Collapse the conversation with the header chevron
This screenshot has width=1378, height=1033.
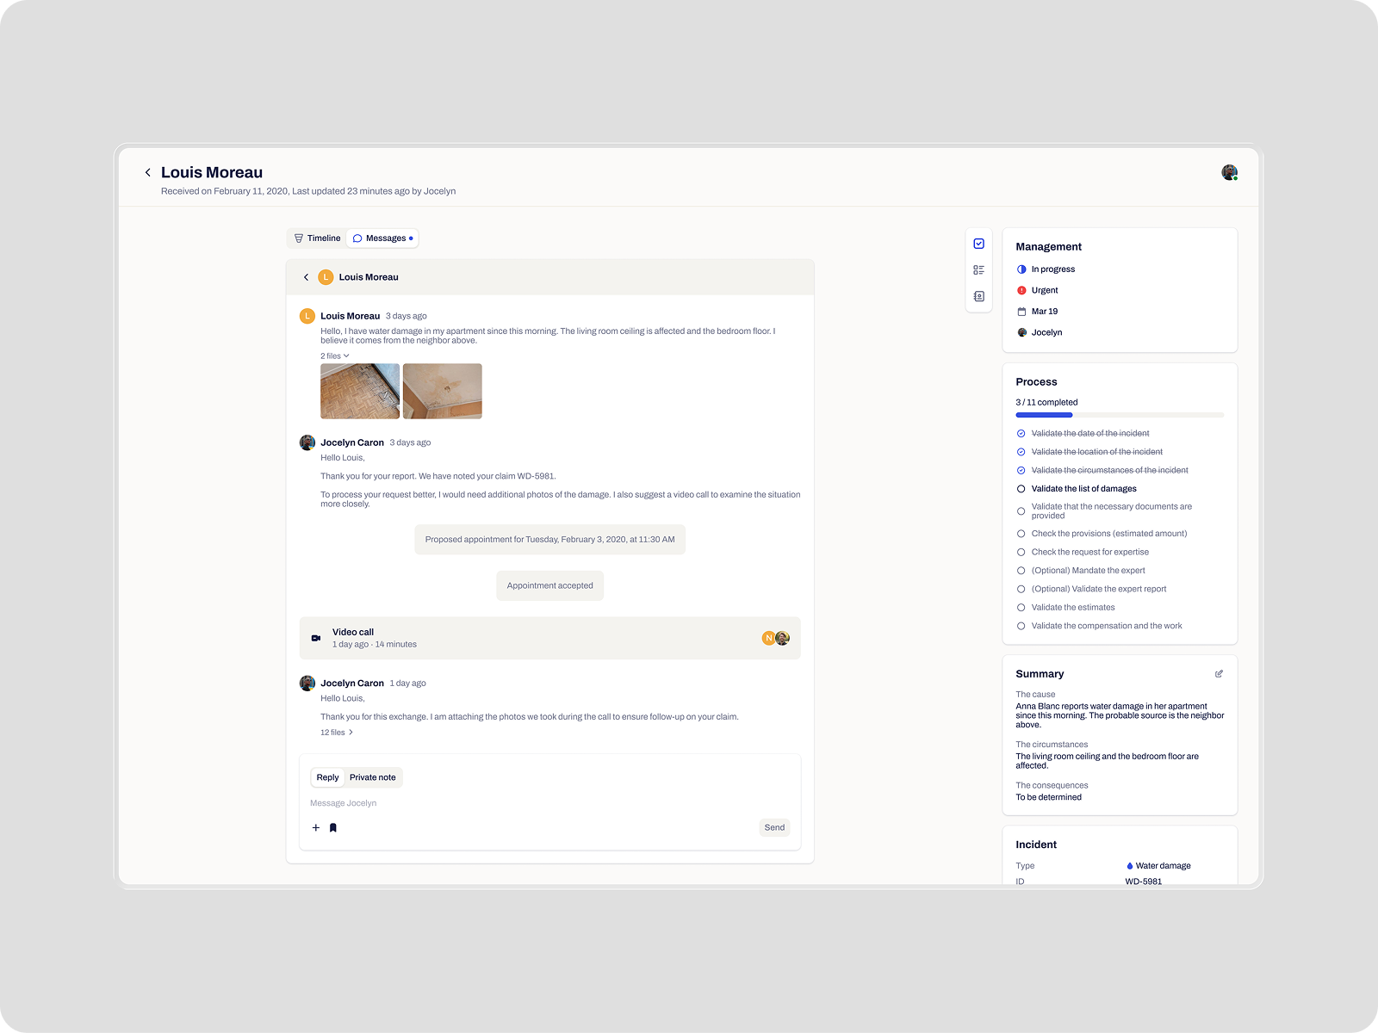(307, 277)
